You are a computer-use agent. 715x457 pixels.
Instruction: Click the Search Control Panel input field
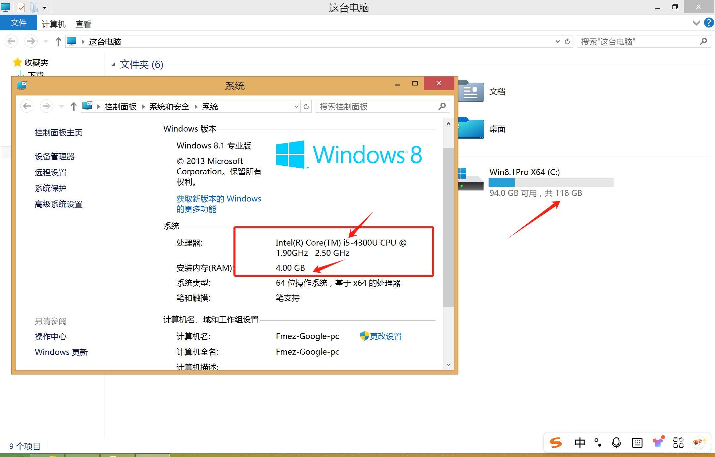[383, 106]
